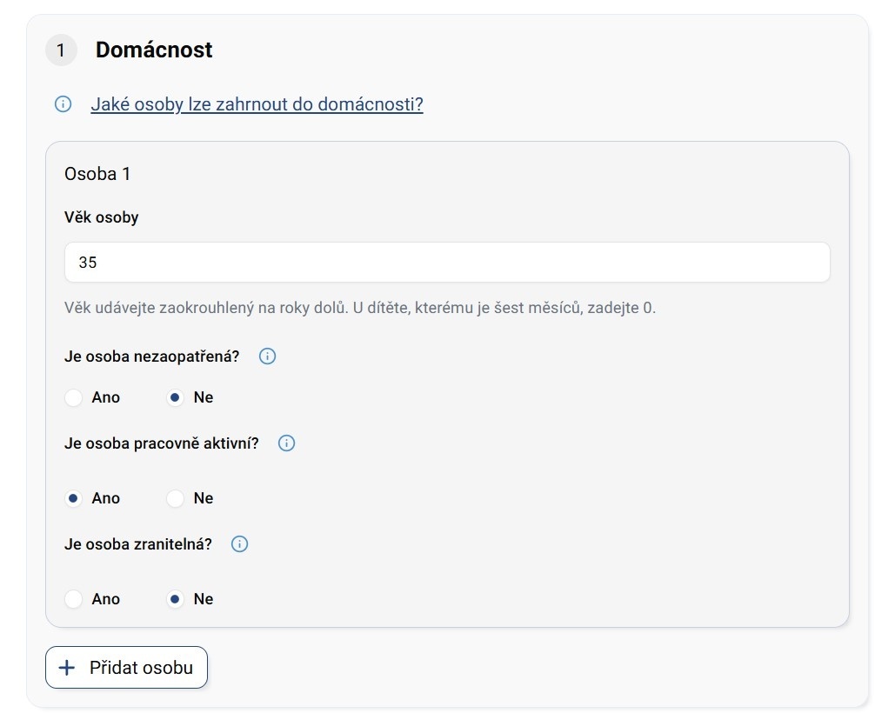Select "Ne" for nezaopatřená question
This screenshot has width=875, height=713.
[x=176, y=397]
